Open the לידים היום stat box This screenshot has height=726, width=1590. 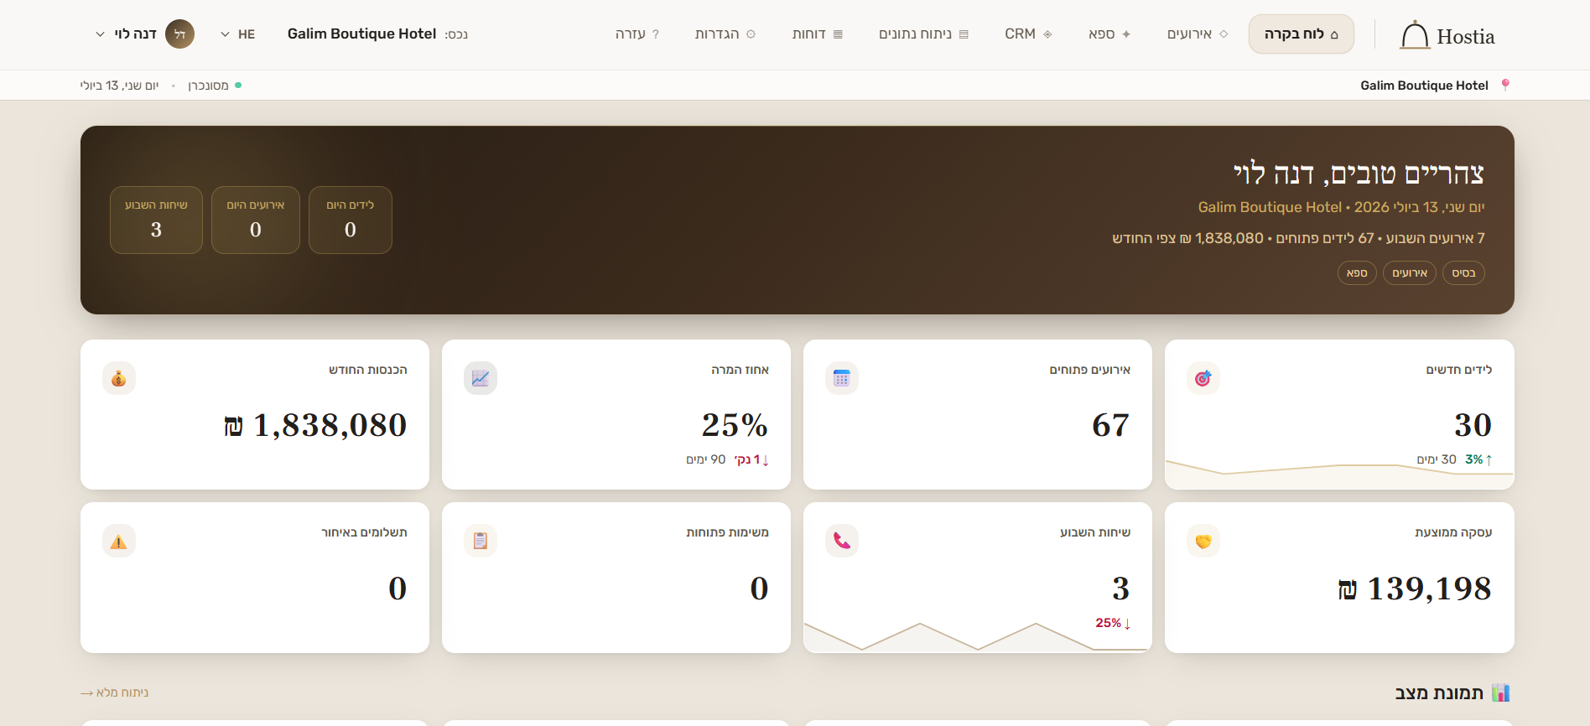351,220
